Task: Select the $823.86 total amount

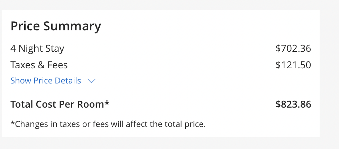Action: (293, 104)
